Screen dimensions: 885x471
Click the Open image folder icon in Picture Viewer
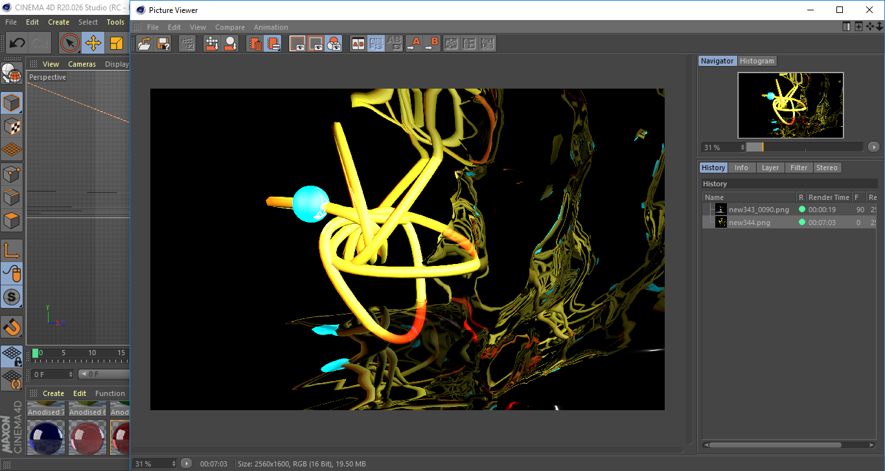[144, 43]
